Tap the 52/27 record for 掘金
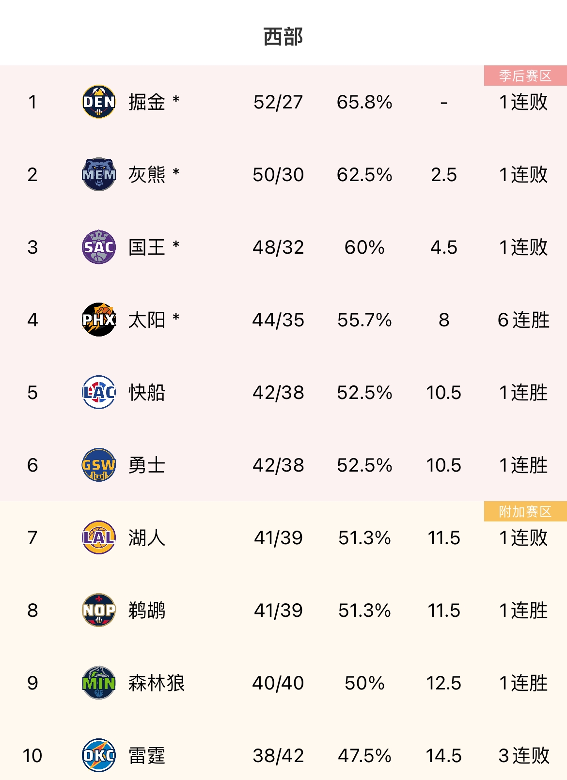Viewport: 567px width, 780px height. [x=278, y=102]
